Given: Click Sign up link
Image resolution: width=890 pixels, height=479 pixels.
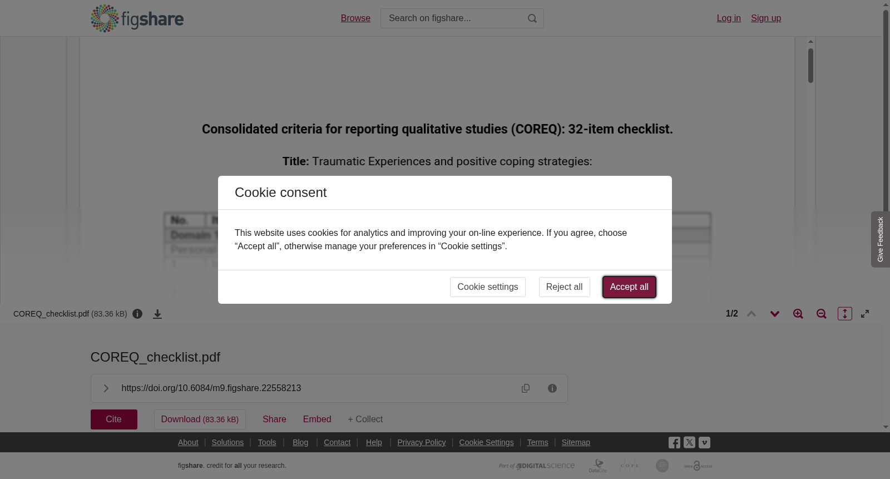Looking at the screenshot, I should point(766,18).
